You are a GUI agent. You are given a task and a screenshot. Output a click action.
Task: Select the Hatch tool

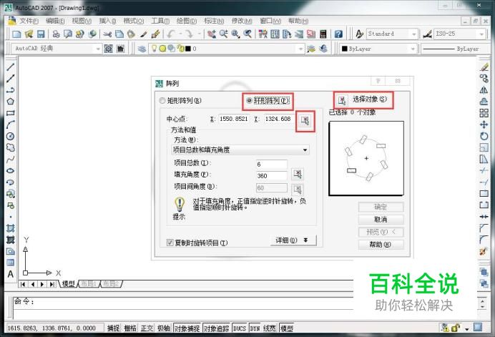(11, 228)
